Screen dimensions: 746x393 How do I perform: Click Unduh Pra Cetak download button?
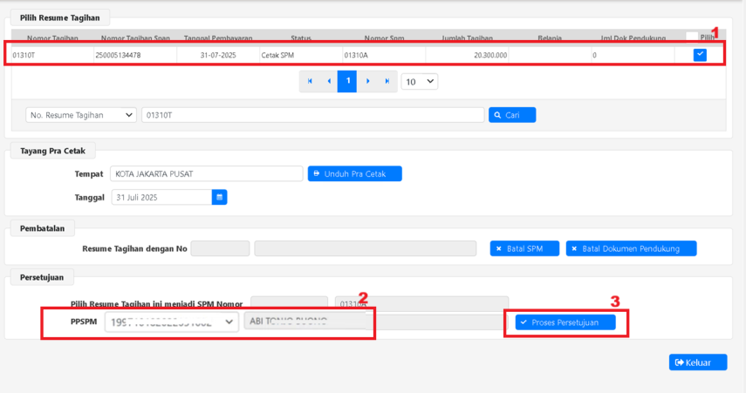[354, 173]
